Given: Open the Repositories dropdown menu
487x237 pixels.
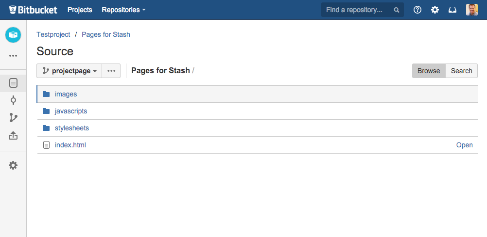Looking at the screenshot, I should tap(123, 10).
